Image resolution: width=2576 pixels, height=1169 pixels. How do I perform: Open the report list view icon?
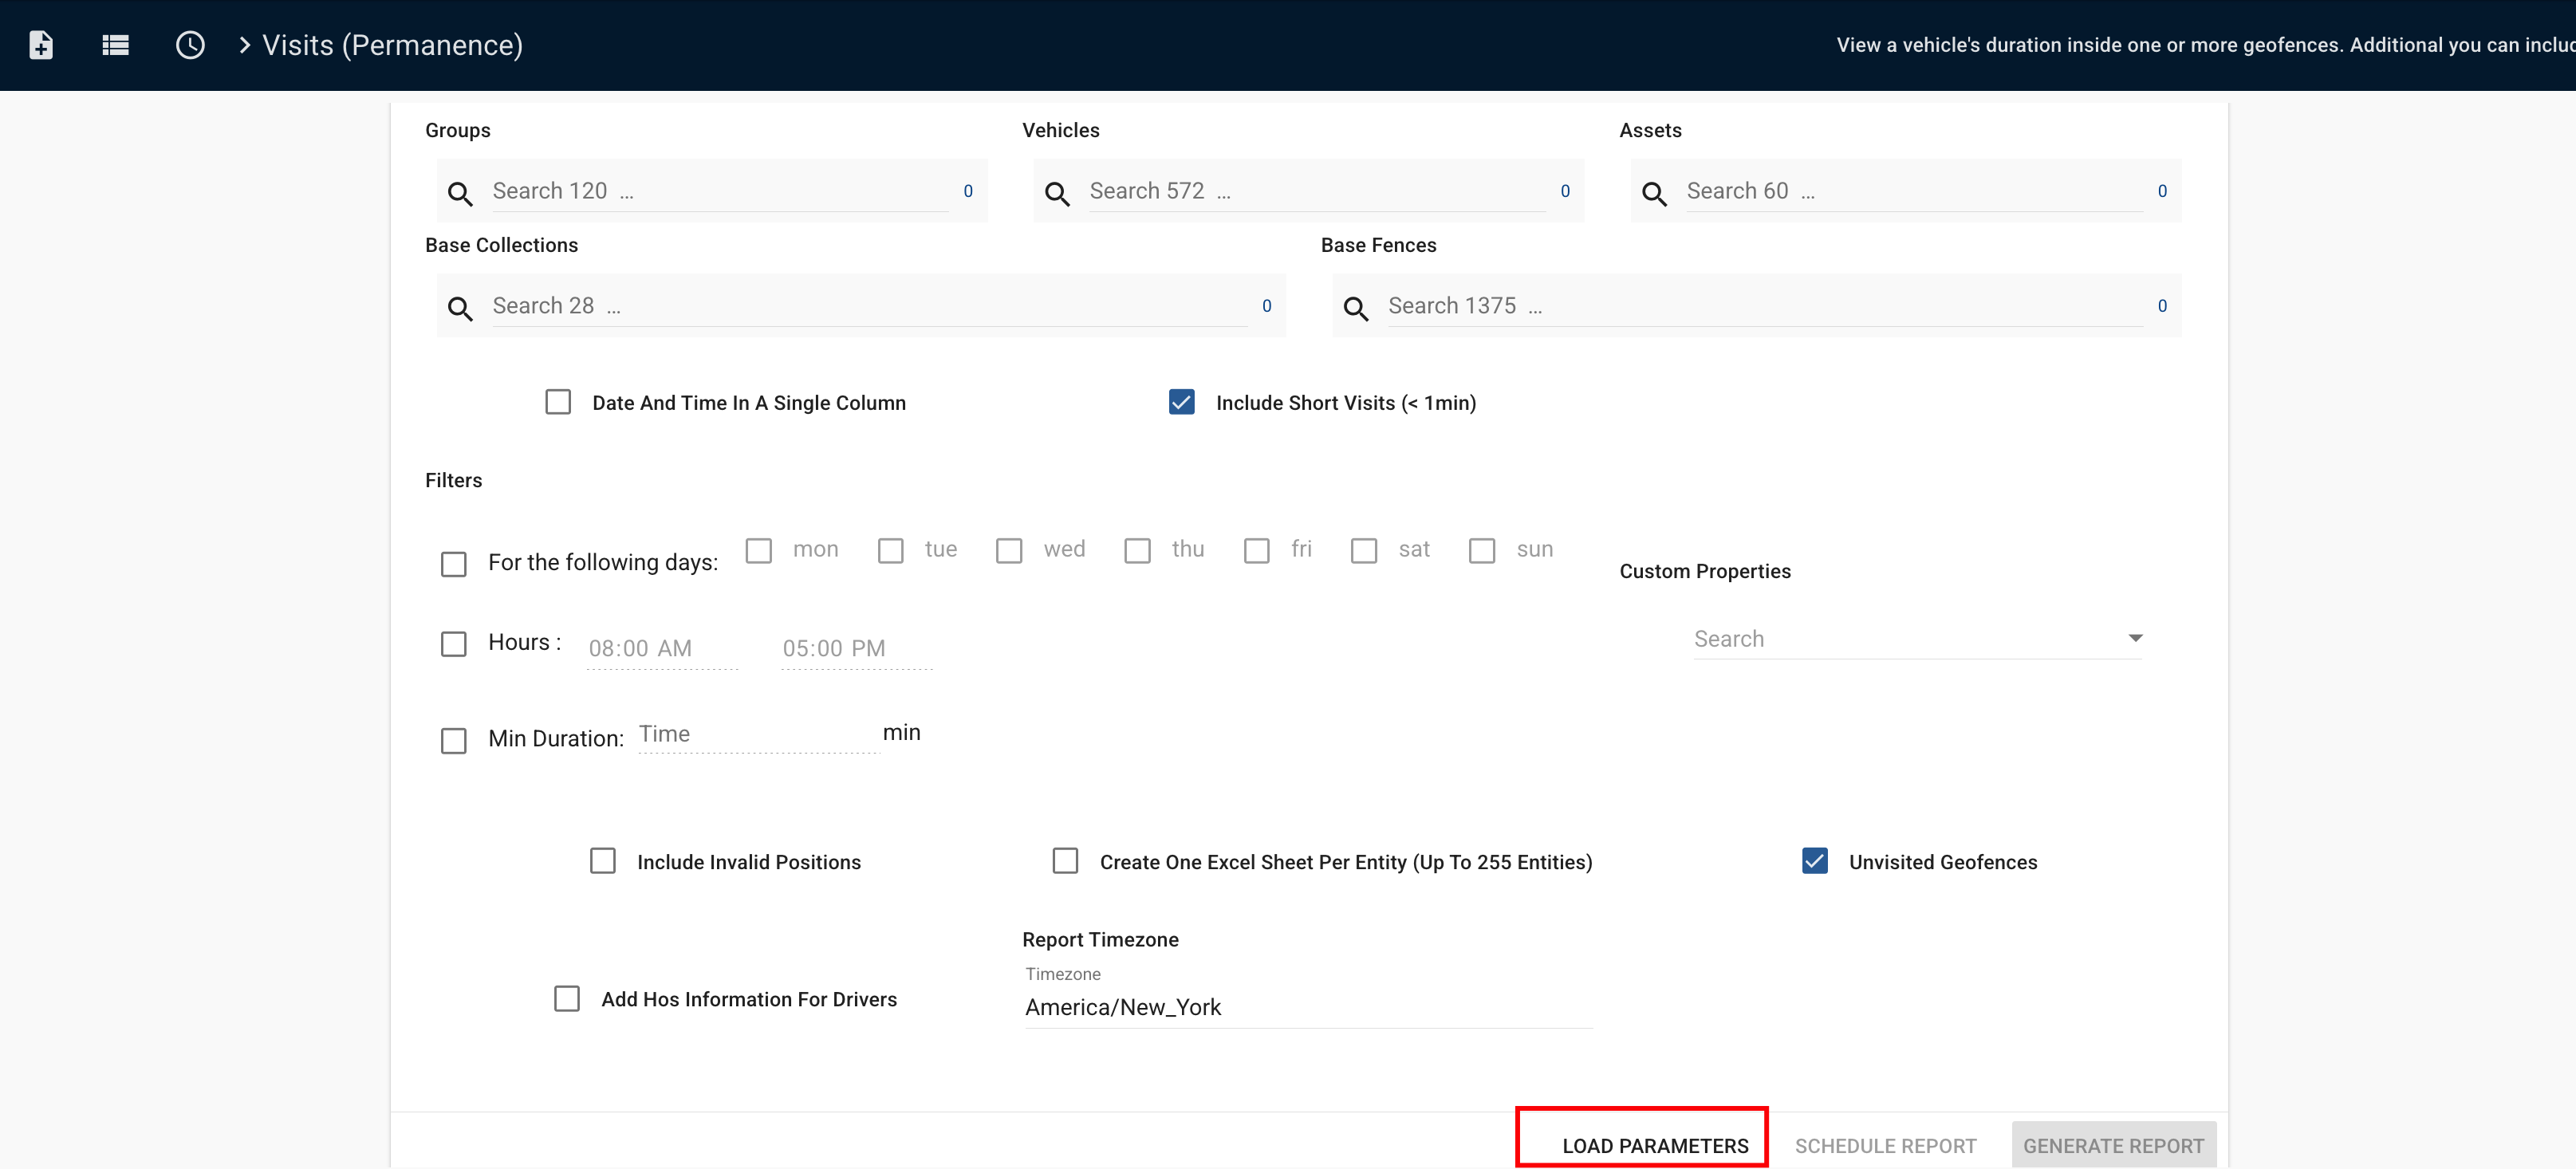[x=115, y=45]
